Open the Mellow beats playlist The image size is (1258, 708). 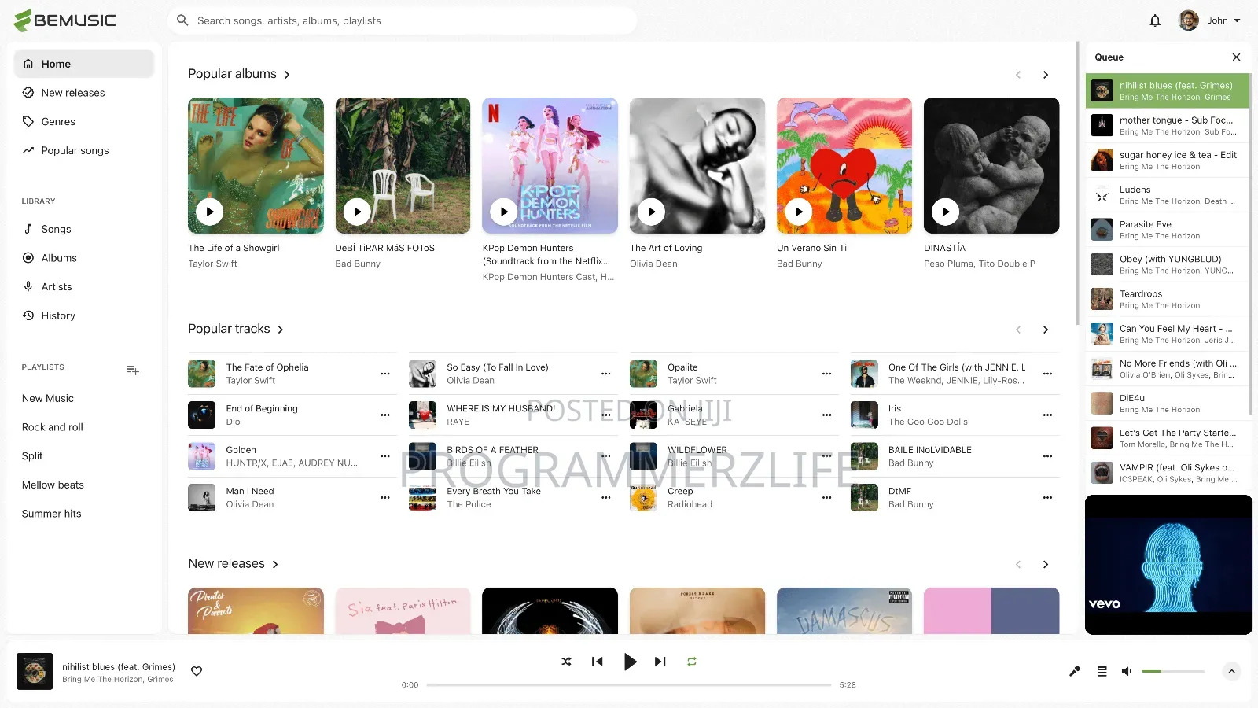[x=53, y=485]
